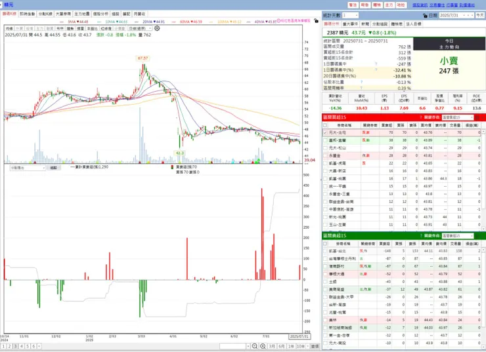Click the 今天 button
The image size is (486, 352).
pos(480,15)
